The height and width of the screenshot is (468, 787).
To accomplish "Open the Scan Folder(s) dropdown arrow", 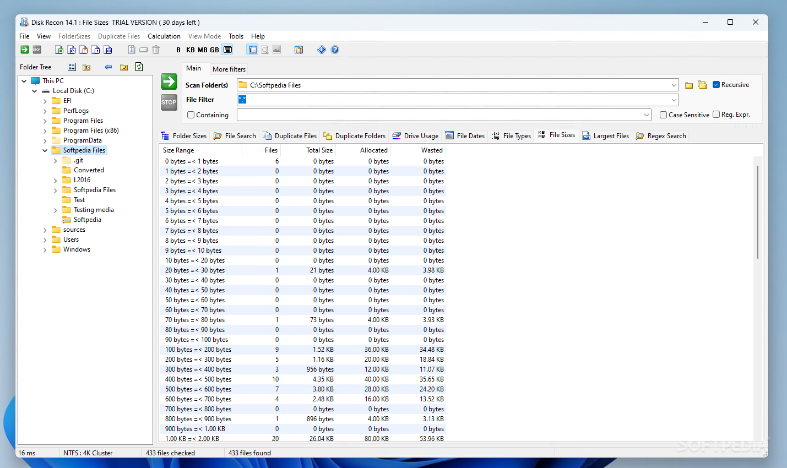I will point(674,85).
